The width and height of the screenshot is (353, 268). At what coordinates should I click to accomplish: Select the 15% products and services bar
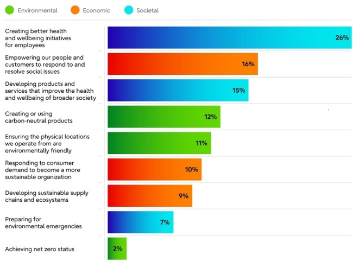[x=178, y=90]
